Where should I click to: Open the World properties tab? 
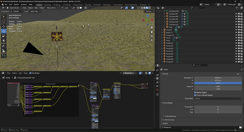click(157, 90)
